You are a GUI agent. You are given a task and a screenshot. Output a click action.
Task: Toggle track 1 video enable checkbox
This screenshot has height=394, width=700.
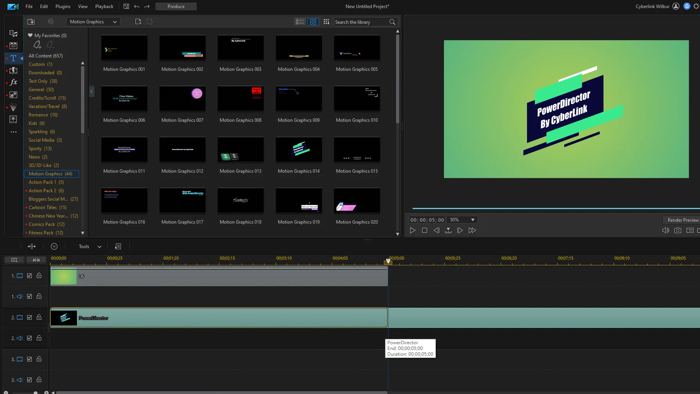click(x=29, y=275)
